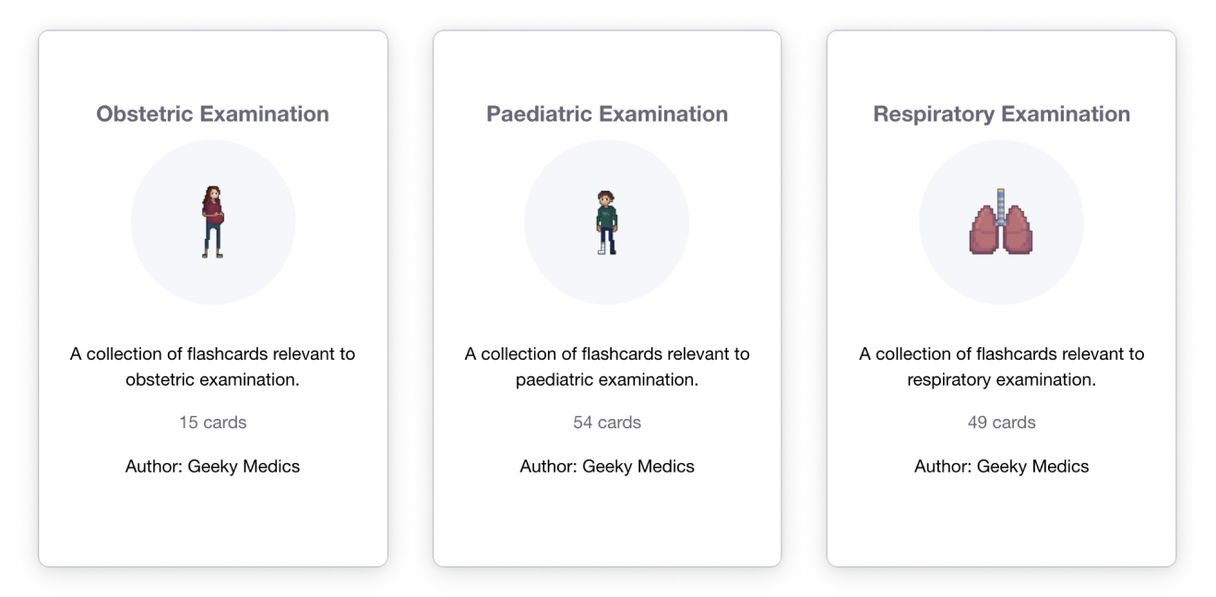Click the child pixel character icon

606,222
